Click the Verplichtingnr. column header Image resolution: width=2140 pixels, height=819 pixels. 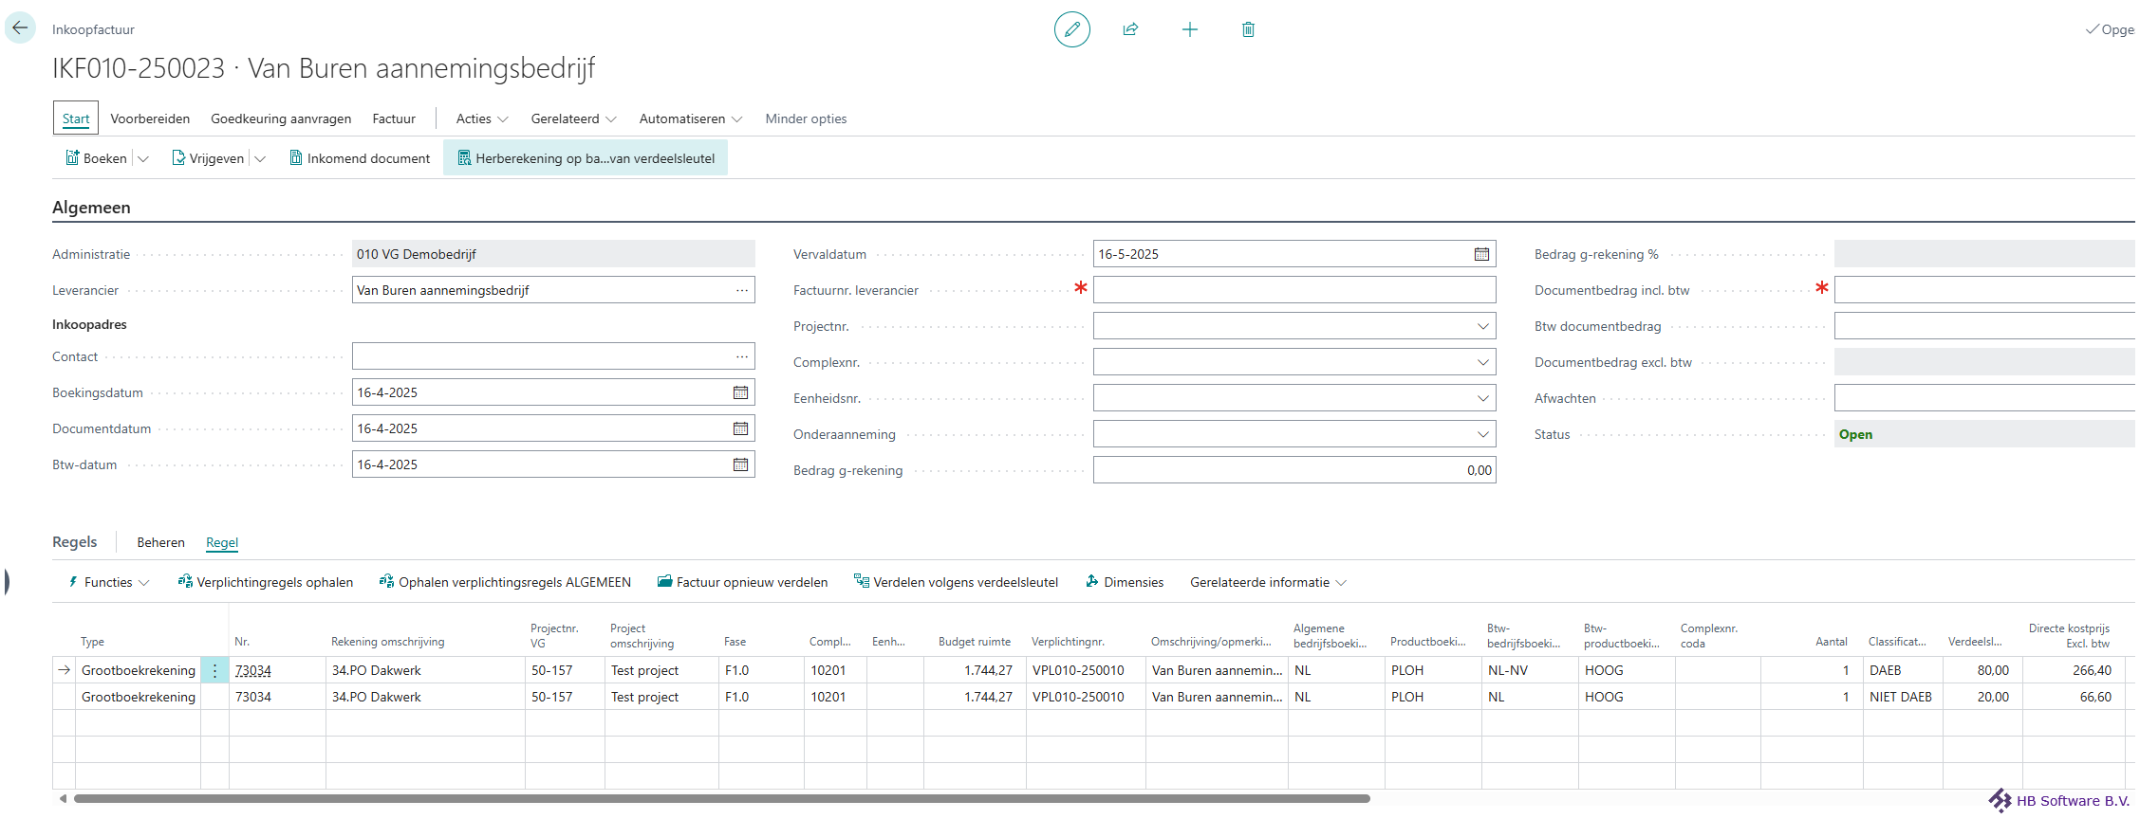pos(1068,642)
